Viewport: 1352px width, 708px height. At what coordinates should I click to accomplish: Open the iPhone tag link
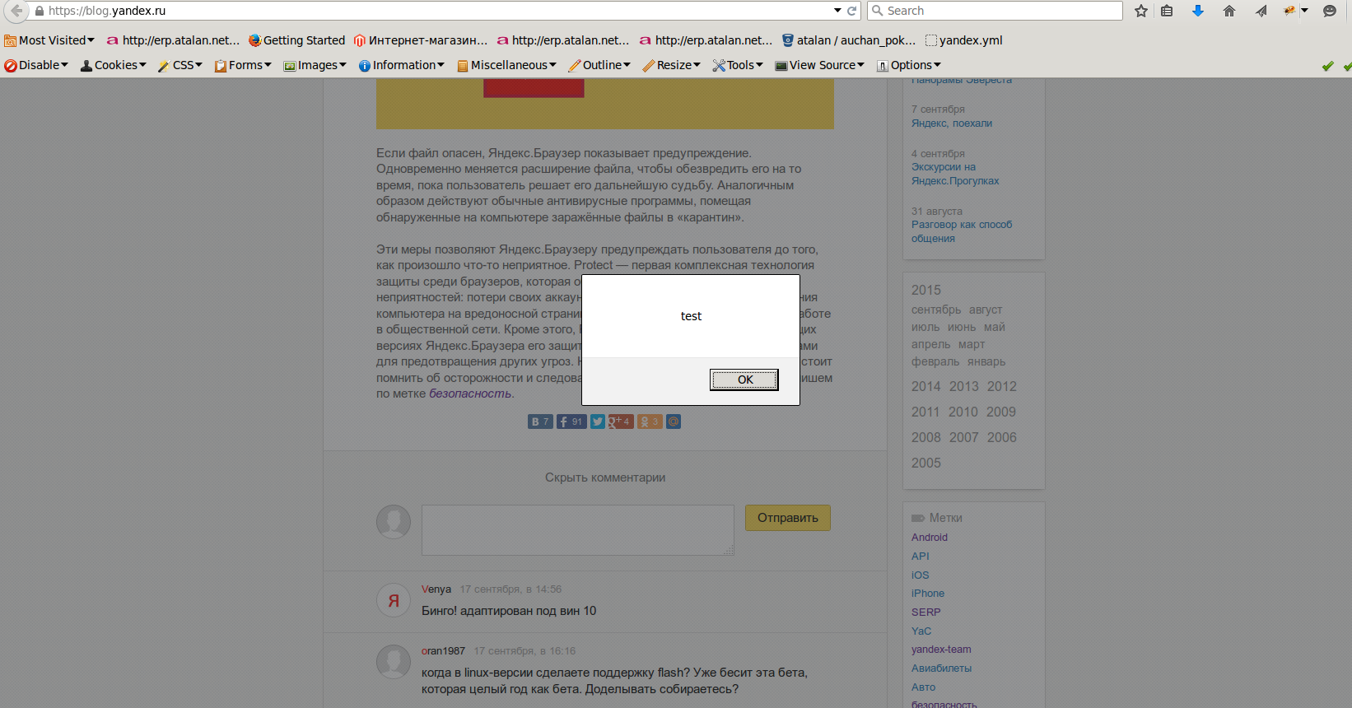point(928,594)
